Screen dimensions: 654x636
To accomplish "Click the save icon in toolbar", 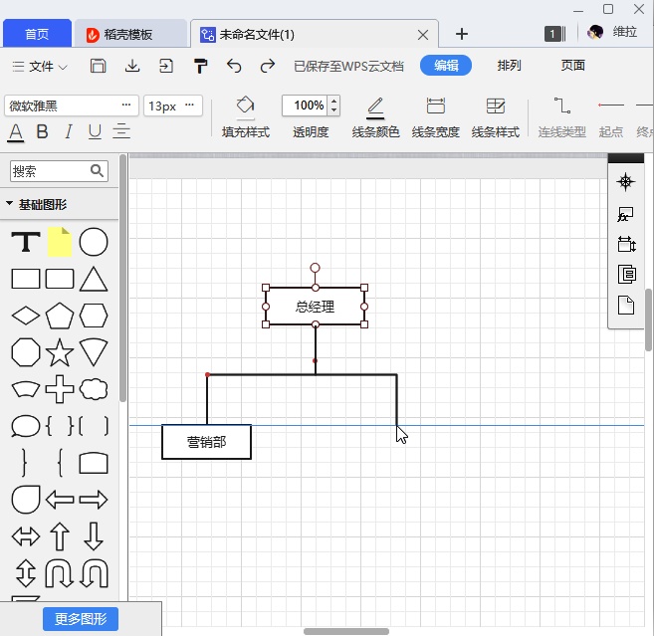I will (98, 66).
